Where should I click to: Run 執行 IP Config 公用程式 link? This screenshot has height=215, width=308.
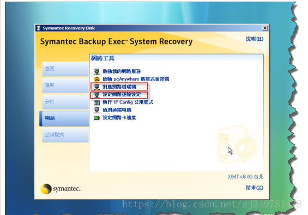(128, 102)
